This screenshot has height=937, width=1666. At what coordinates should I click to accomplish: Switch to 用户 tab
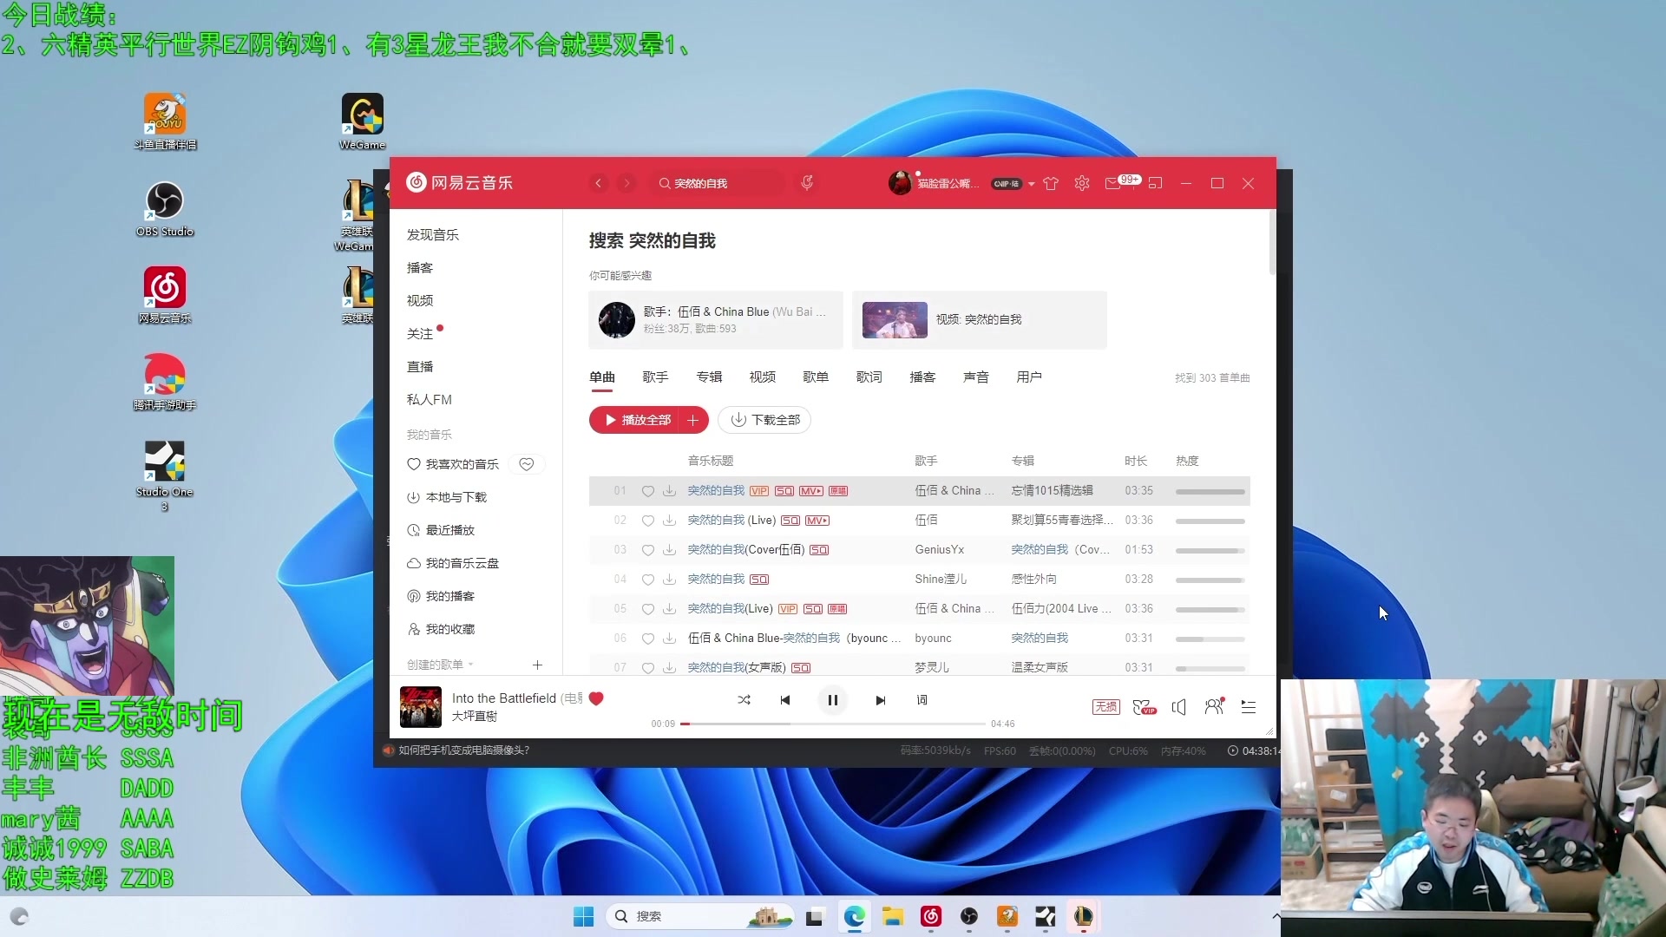(1029, 377)
